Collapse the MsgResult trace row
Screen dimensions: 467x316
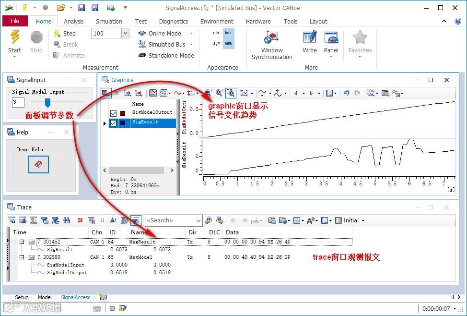tap(22, 242)
